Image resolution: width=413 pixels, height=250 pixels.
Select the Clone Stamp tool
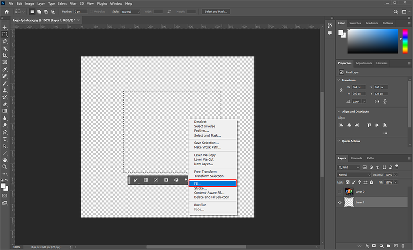coord(5,90)
